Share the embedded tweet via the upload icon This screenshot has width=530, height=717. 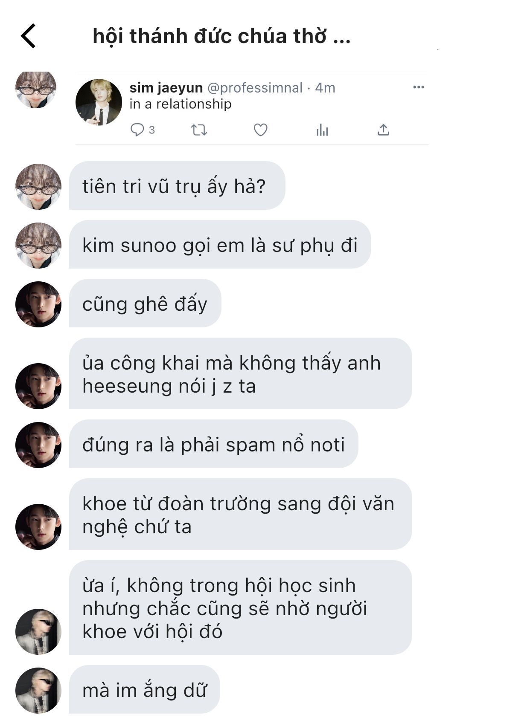384,130
